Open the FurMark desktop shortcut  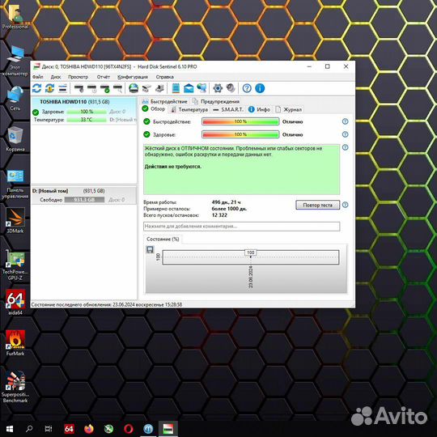tap(15, 343)
